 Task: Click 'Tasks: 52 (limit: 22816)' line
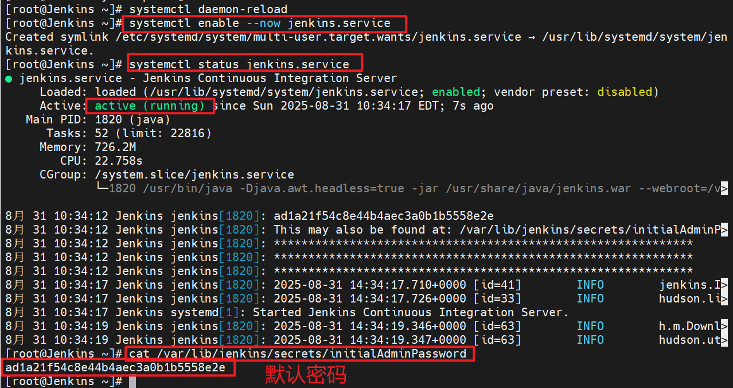click(x=129, y=133)
